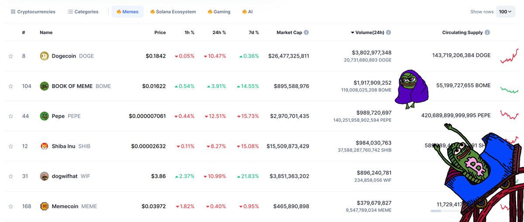Click Dogecoin price $0.1842
Image resolution: width=524 pixels, height=222 pixels.
(156, 56)
